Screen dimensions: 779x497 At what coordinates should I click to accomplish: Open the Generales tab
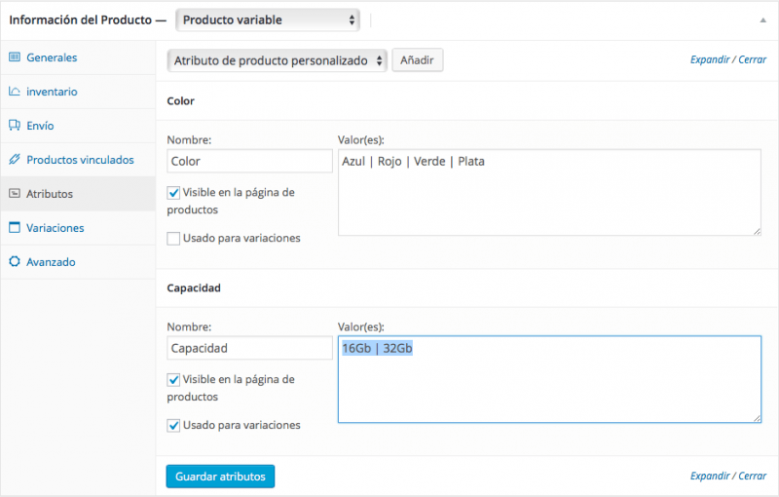[x=78, y=57]
